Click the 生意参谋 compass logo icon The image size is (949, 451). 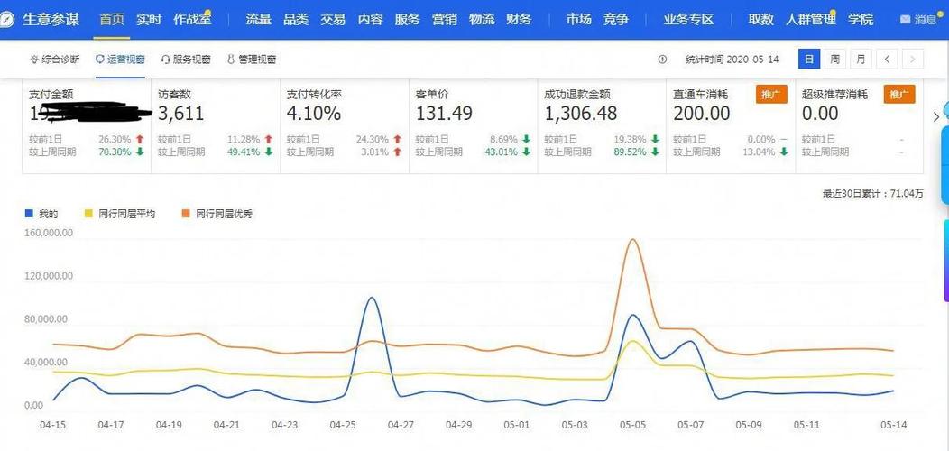tap(7, 19)
